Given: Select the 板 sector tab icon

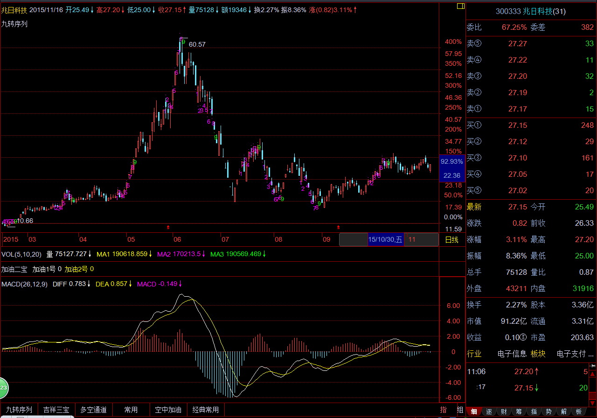Looking at the screenshot, I should point(578,411).
